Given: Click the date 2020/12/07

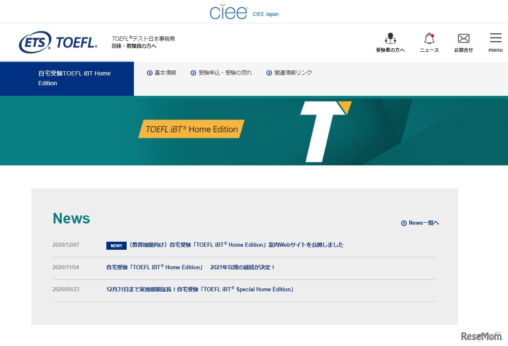Looking at the screenshot, I should click(66, 245).
